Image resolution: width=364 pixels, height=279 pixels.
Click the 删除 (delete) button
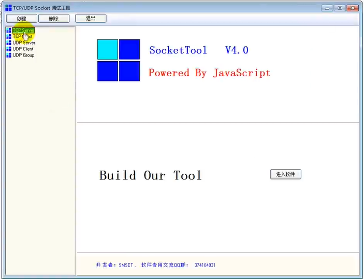[54, 18]
